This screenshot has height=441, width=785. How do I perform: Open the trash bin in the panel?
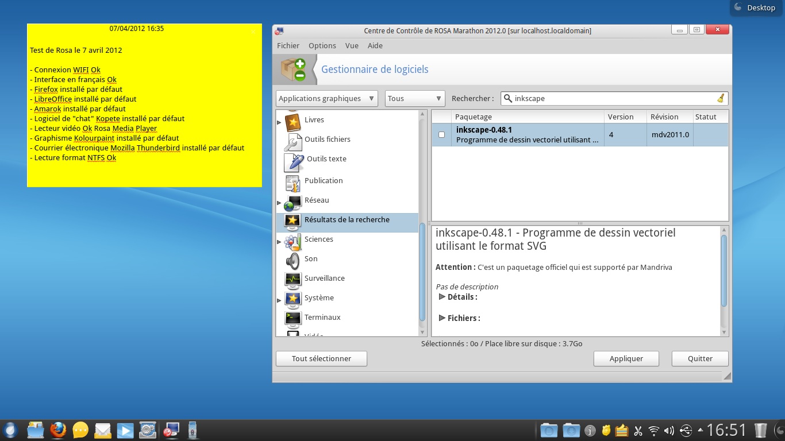760,430
